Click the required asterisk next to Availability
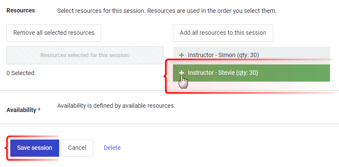The width and height of the screenshot is (339, 167). (39, 109)
